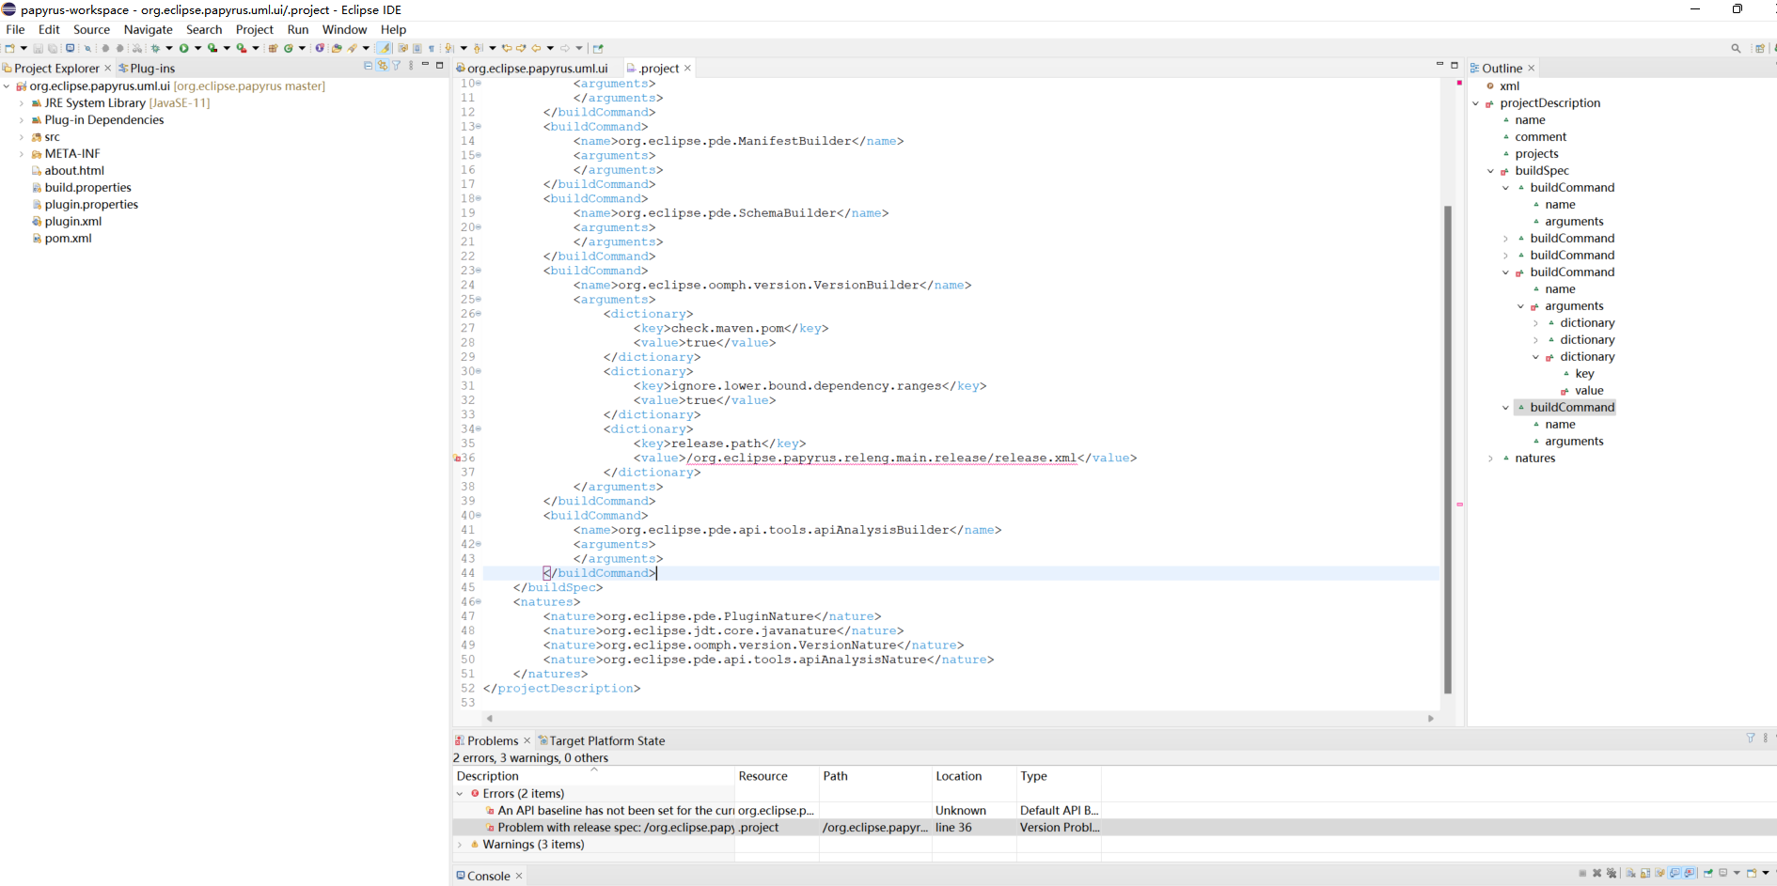Expand natures node in Outline
The width and height of the screenshot is (1777, 886).
[1491, 459]
